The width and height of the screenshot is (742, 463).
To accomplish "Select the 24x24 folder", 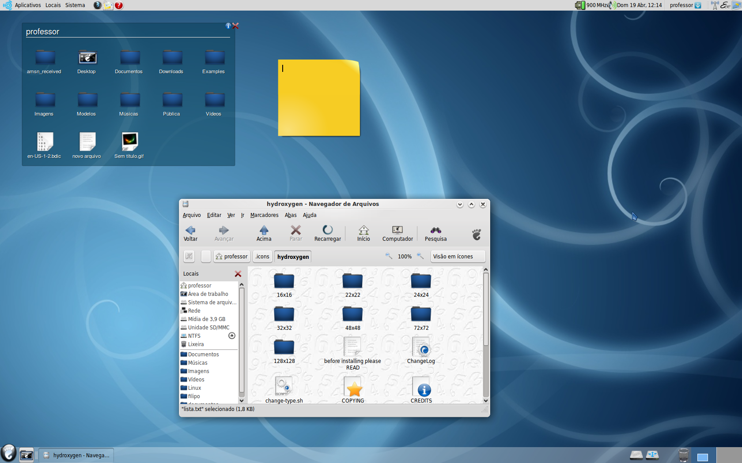I will click(421, 285).
